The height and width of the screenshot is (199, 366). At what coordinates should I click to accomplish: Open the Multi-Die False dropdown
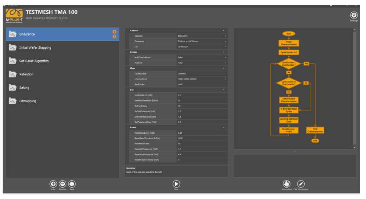(225, 63)
